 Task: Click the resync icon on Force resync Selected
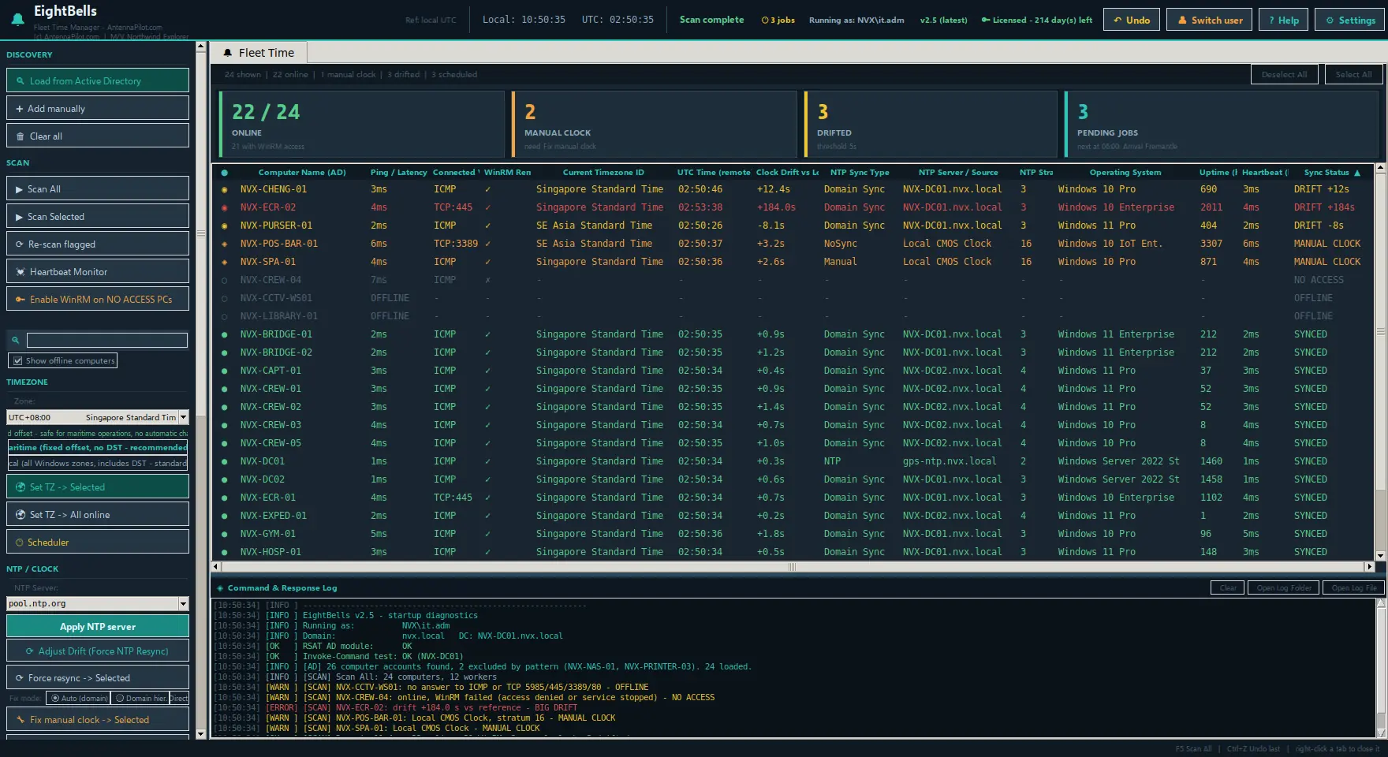[x=20, y=678]
